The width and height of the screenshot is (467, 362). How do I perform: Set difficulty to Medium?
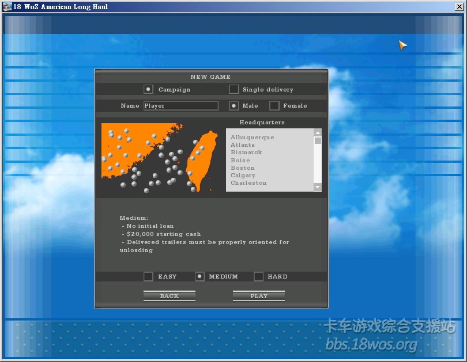pyautogui.click(x=199, y=276)
